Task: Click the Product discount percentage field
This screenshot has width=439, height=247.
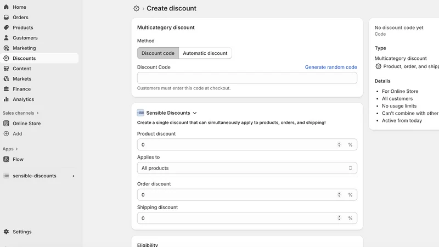Action: [x=247, y=144]
